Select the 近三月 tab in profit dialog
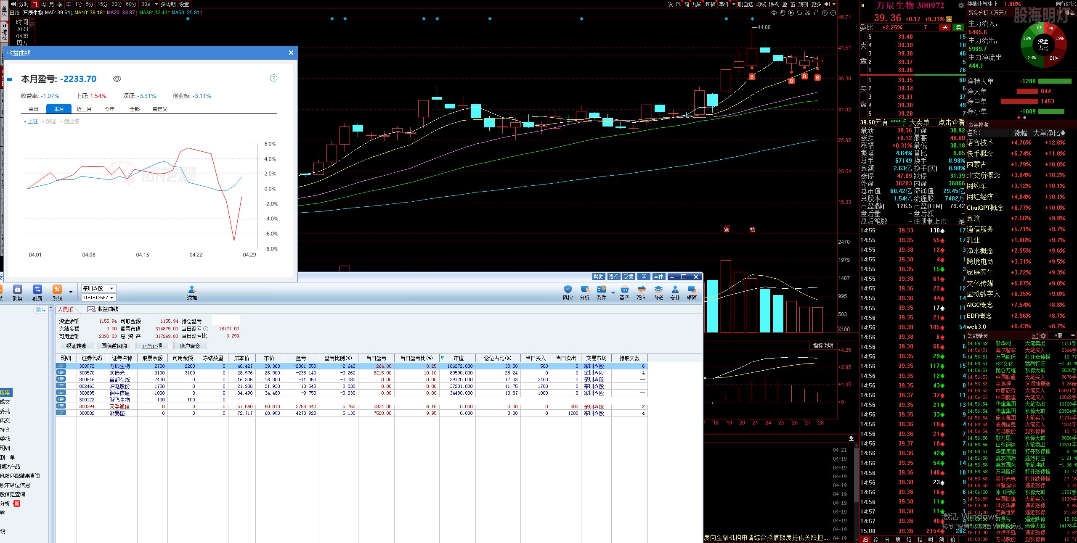This screenshot has height=543, width=1077. click(84, 109)
